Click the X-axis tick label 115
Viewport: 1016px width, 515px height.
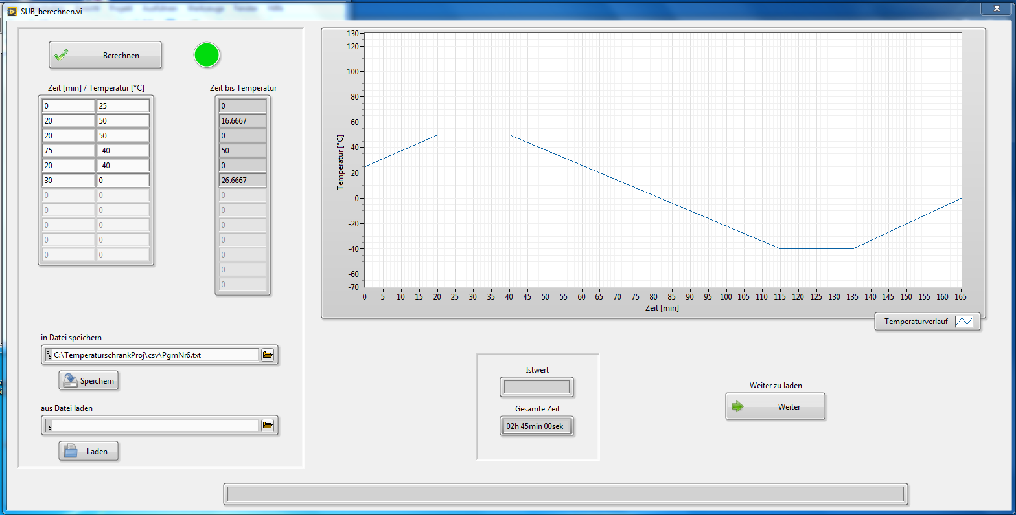pyautogui.click(x=780, y=297)
